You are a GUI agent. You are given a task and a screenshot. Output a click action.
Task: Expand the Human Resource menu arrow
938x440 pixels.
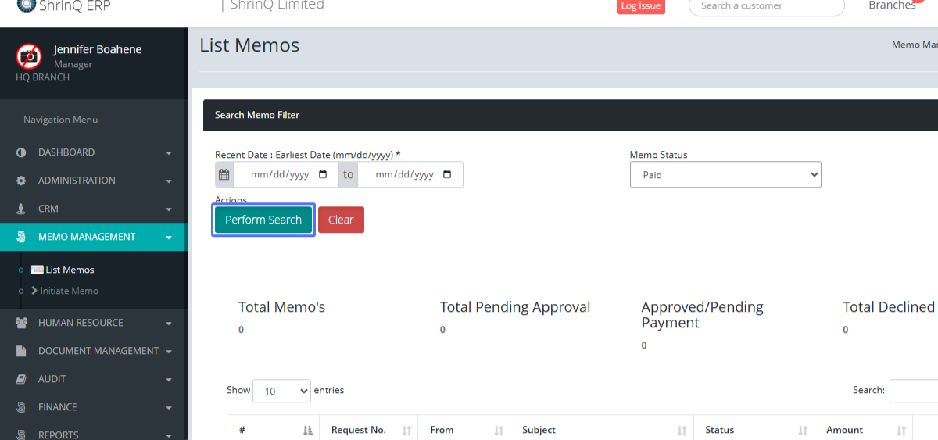point(168,324)
